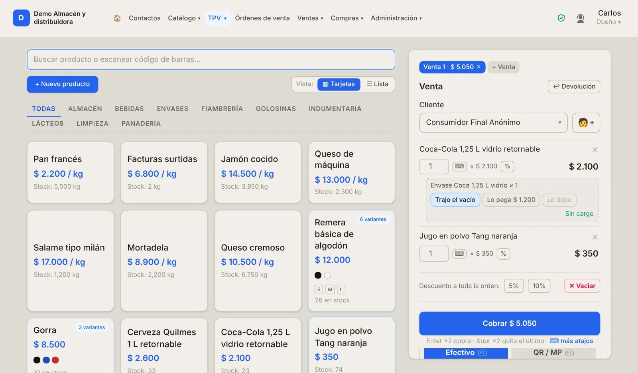Apply 10% discount to whole order
The image size is (638, 373).
click(x=539, y=286)
